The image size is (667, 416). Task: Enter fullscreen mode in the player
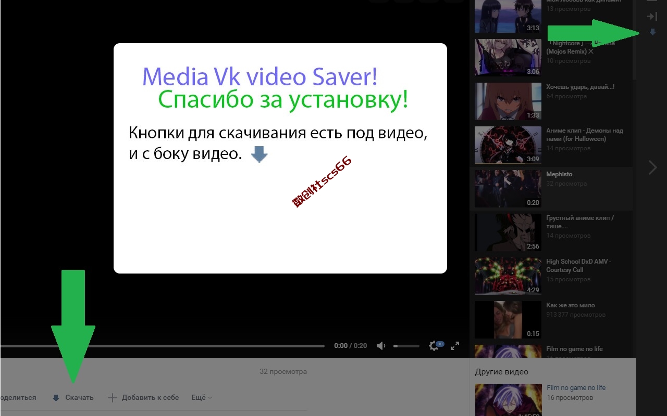tap(455, 346)
